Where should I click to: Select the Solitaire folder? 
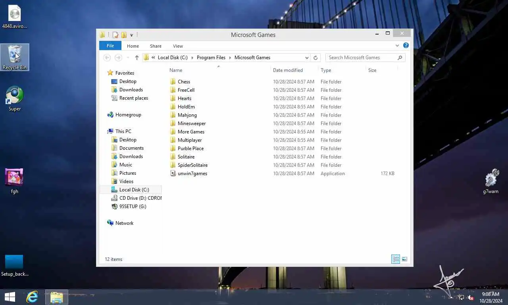[x=186, y=157]
